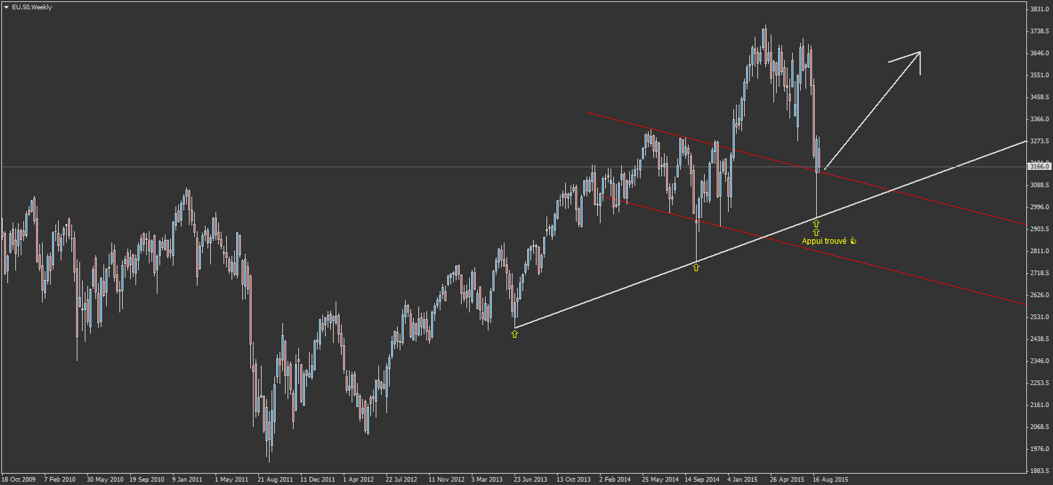The height and width of the screenshot is (485, 1053).
Task: Click the 3088.5 price level
Action: 1040,185
